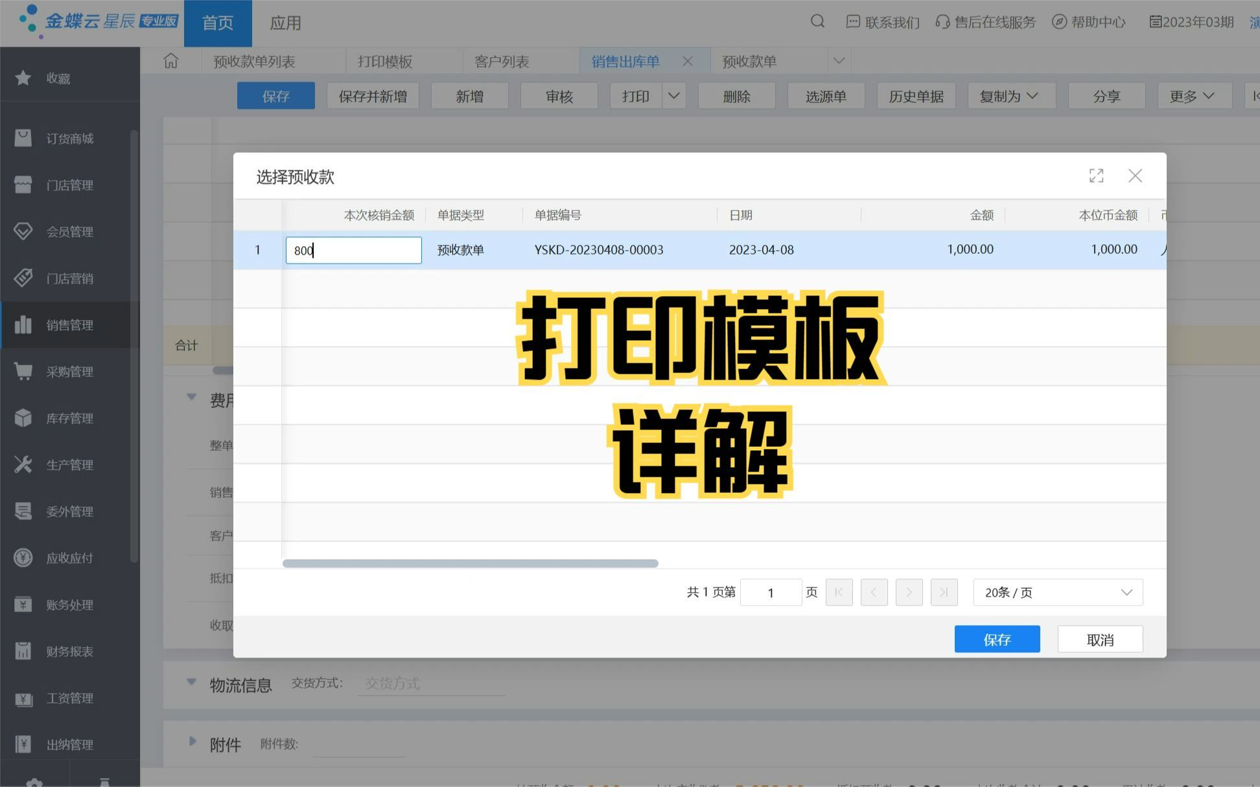
Task: Maximize the 选择预收款 dialog
Action: (1096, 176)
